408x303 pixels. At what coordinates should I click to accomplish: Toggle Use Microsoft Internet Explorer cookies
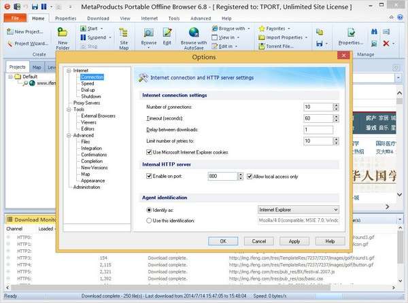click(x=149, y=152)
